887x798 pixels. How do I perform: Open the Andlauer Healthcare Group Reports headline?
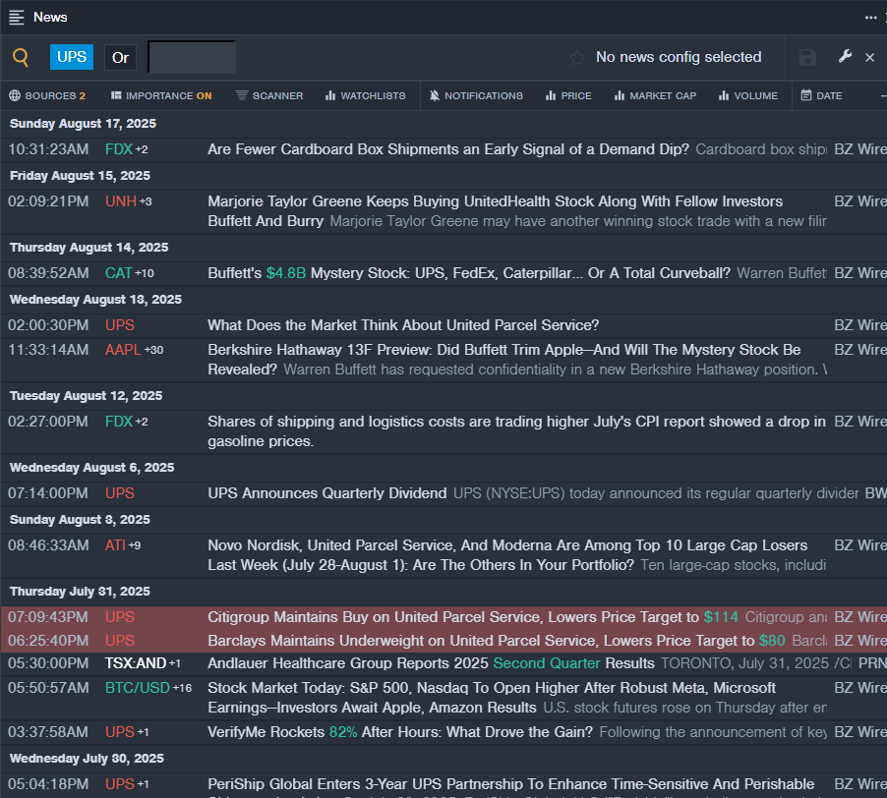[x=431, y=663]
